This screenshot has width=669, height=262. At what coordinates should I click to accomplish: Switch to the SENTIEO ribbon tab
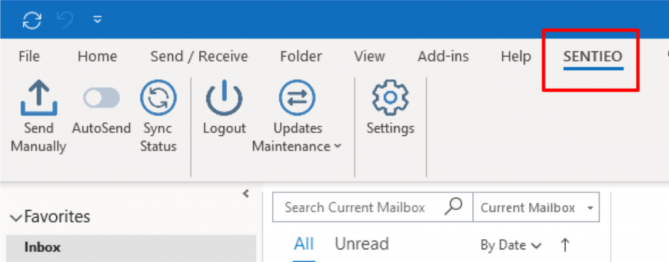pos(593,56)
